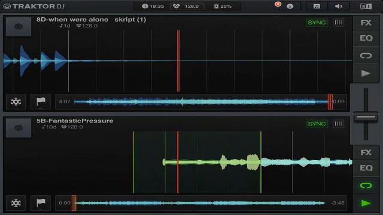Click top deck BPM 128.0 label

click(87, 26)
